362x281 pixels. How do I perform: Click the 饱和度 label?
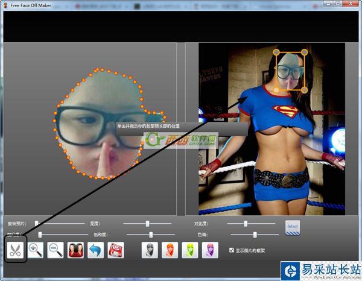101,235
